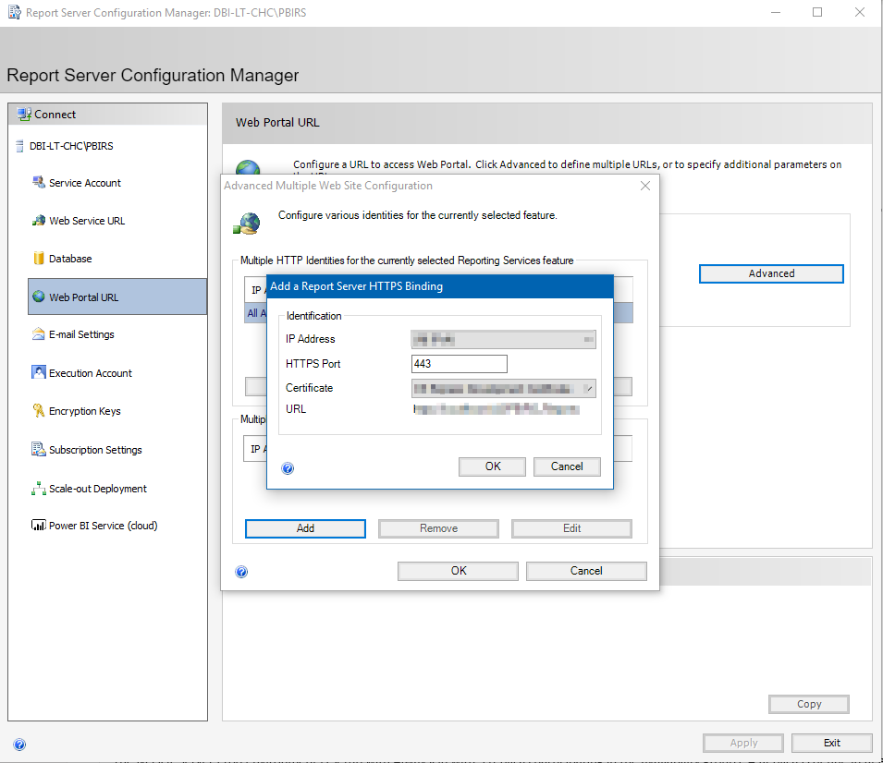The height and width of the screenshot is (763, 883).
Task: Cancel the HTTPS Binding dialog
Action: coord(567,466)
